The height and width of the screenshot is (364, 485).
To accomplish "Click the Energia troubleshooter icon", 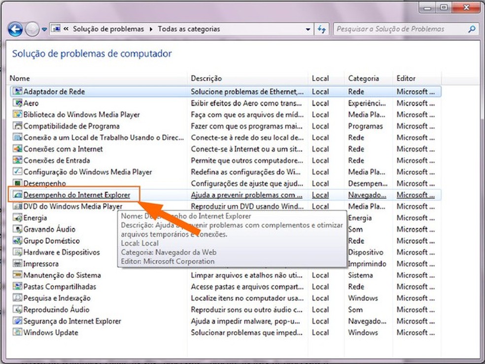I will [17, 218].
